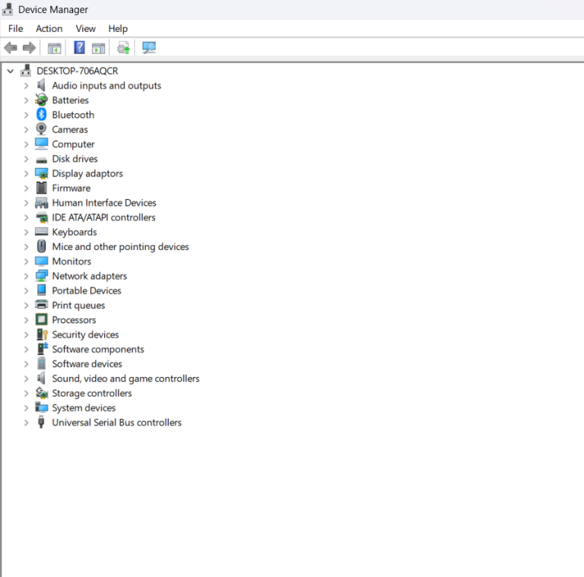584x577 pixels.
Task: Click the Show/Hide Action Pane icon
Action: tap(99, 48)
